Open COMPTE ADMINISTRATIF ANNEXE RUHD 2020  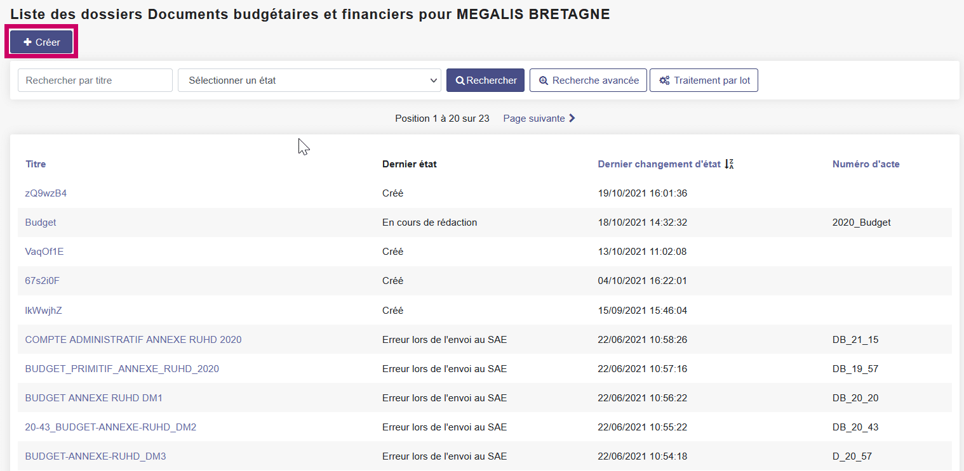(133, 340)
